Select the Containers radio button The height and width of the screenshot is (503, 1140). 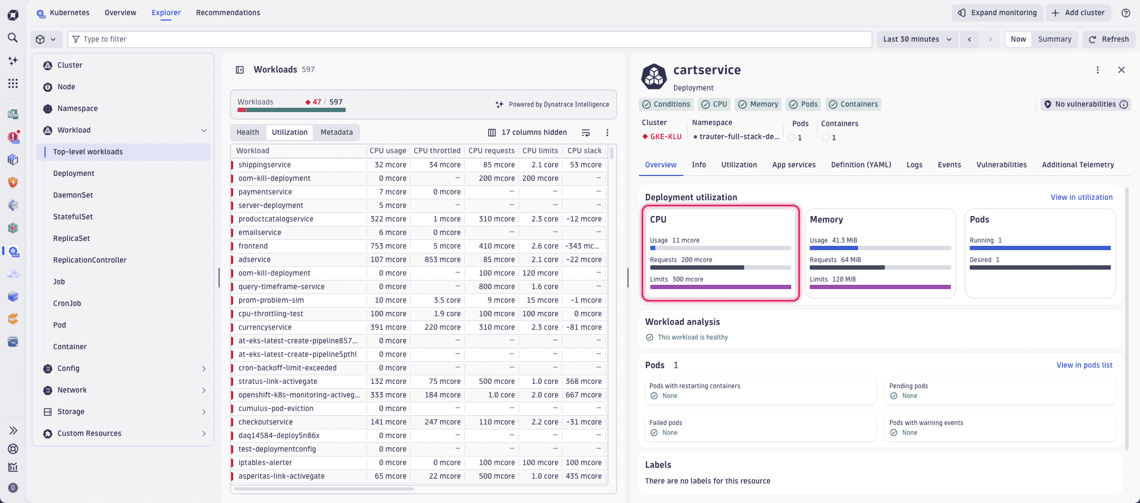tap(825, 137)
